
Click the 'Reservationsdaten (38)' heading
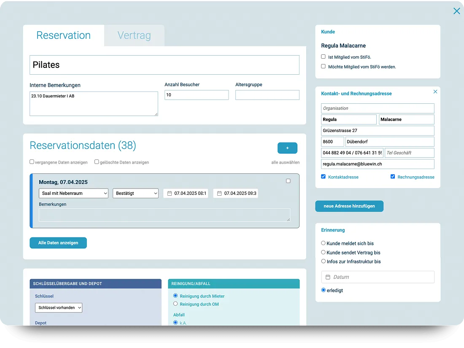click(x=83, y=145)
